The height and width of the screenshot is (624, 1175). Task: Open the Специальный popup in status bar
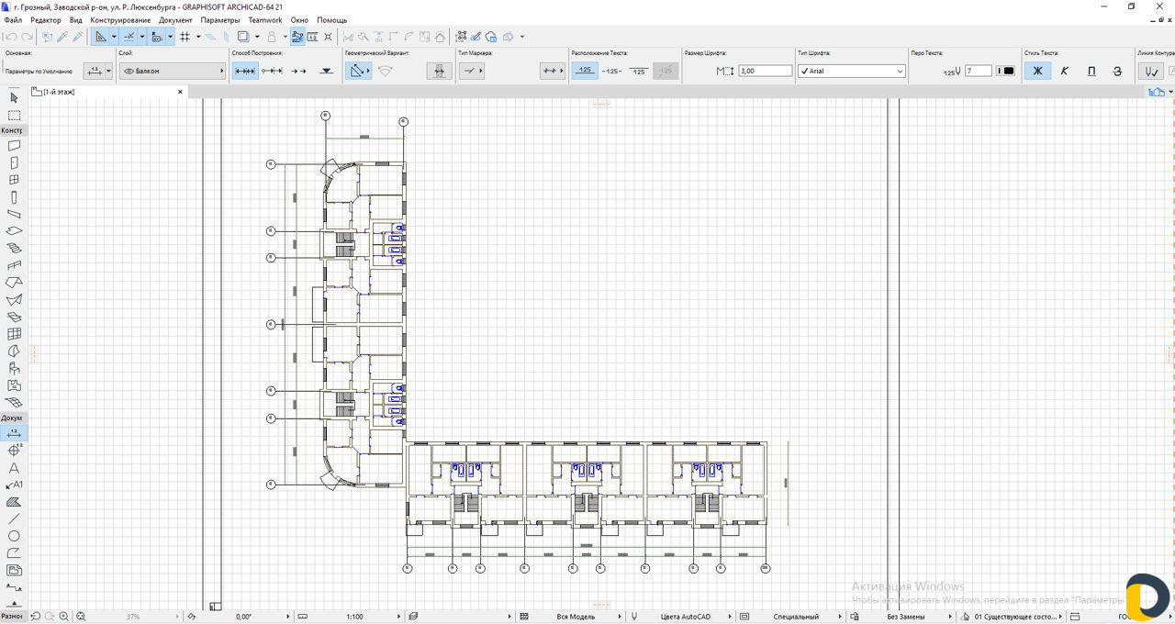click(796, 617)
